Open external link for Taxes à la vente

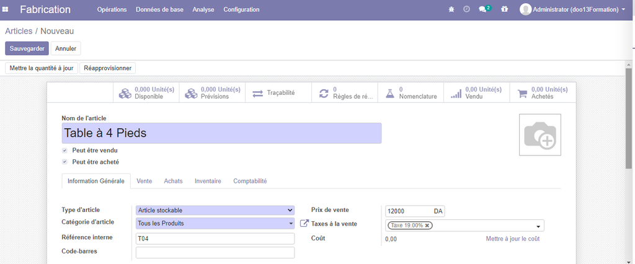[304, 224]
